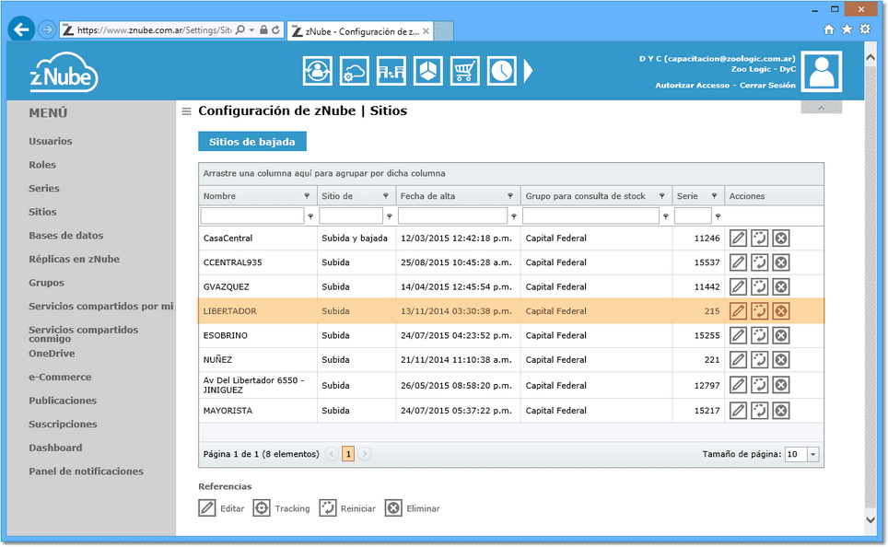Click the Grupo filter text field
Screen dimensions: 888x547
590,215
